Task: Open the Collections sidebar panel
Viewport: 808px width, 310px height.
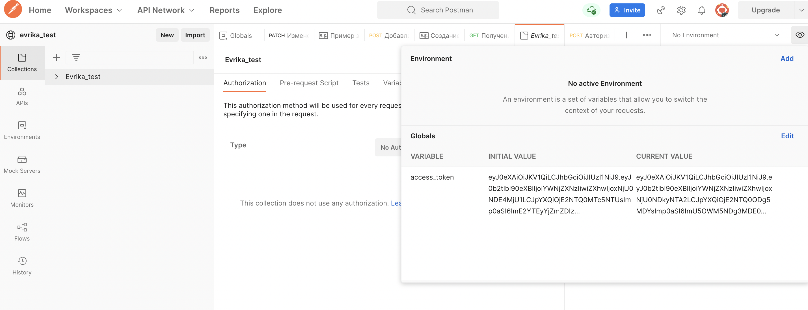Action: (x=22, y=63)
